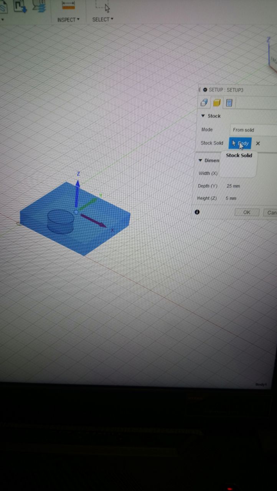Image resolution: width=277 pixels, height=491 pixels.
Task: Switch to the Setup tab in dialog
Action: (x=204, y=103)
